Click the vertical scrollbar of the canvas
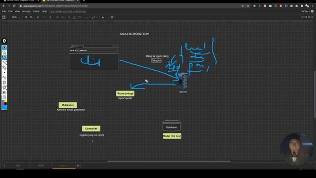The width and height of the screenshot is (316, 178). [315, 94]
